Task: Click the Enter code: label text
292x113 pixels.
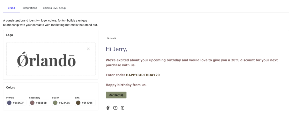Action: tap(115, 75)
